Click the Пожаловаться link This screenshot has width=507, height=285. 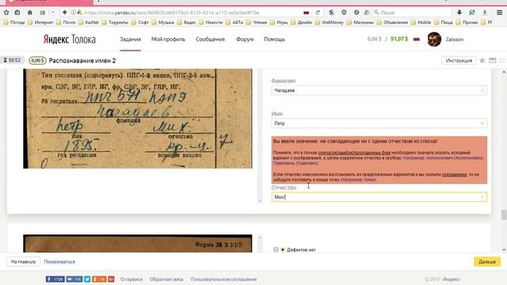[59, 262]
